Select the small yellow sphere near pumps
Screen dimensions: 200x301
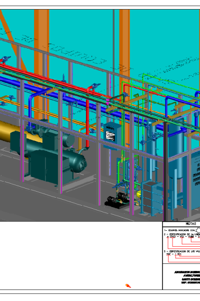tap(139, 194)
